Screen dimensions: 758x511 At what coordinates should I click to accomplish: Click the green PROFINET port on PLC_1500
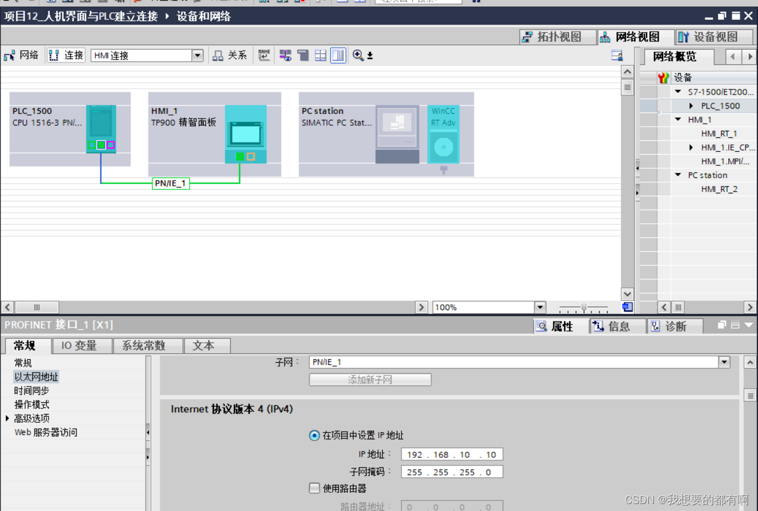point(101,145)
